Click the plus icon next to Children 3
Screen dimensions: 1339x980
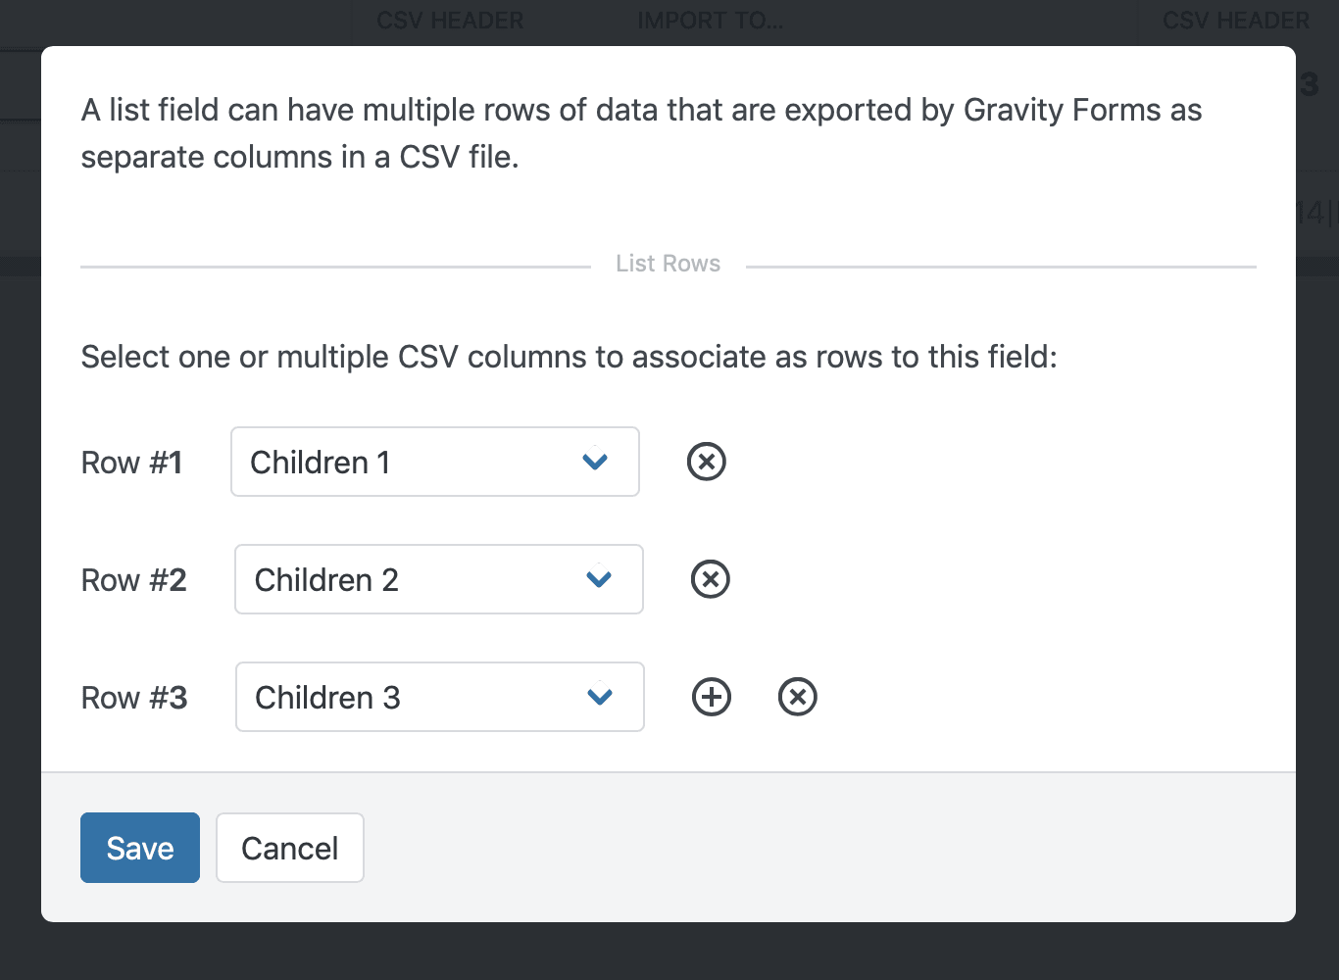click(711, 697)
